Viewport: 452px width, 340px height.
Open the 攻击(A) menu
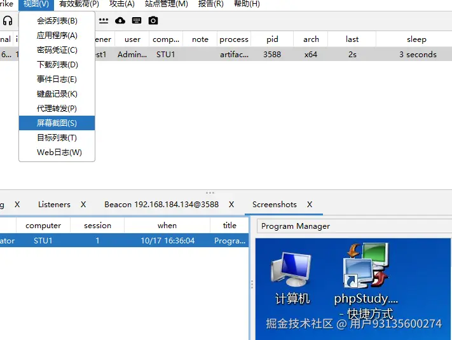point(122,4)
